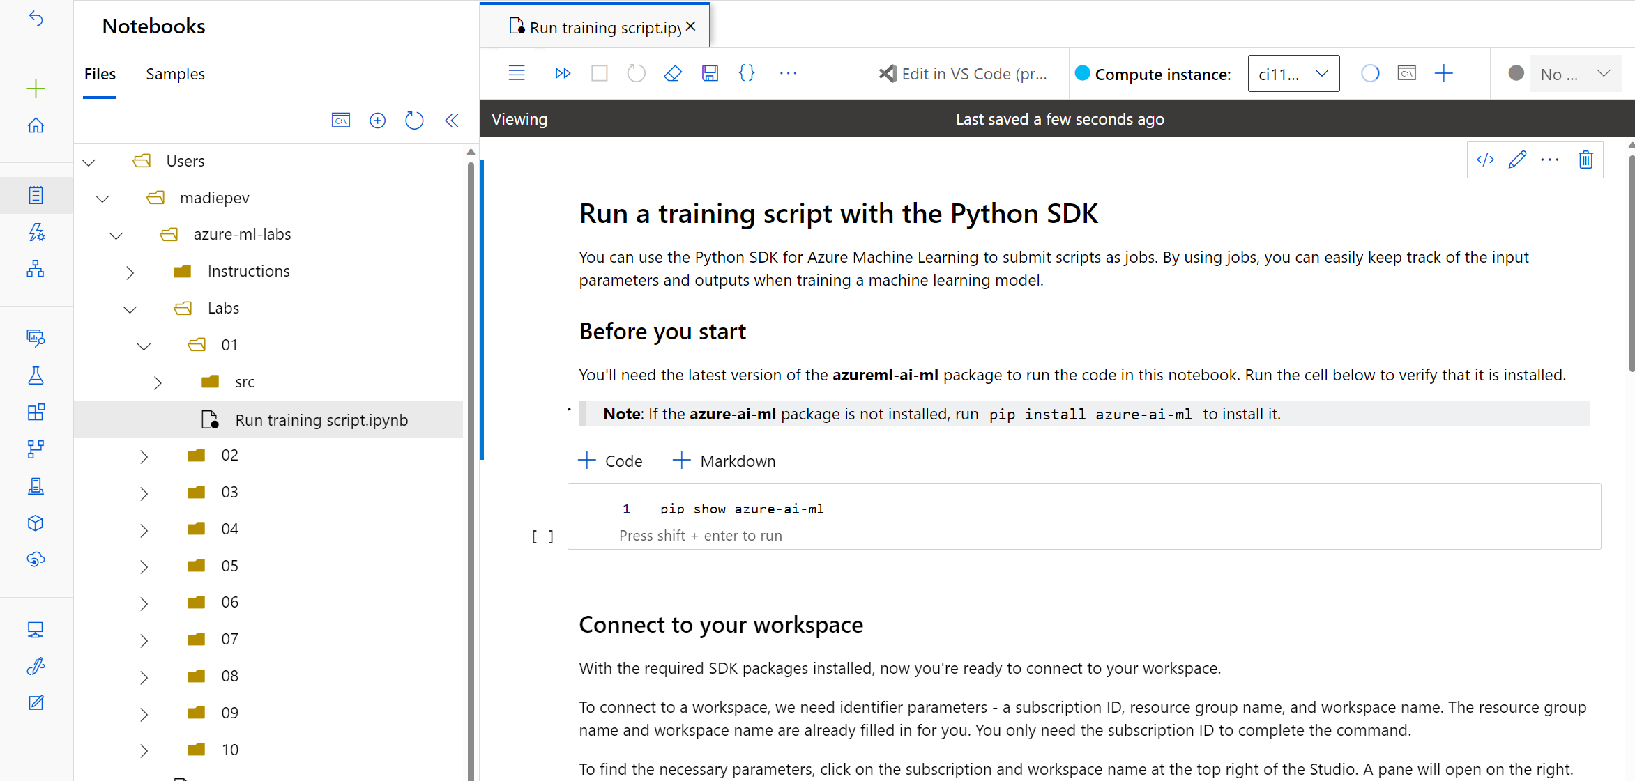Image resolution: width=1635 pixels, height=781 pixels.
Task: Click the more options ellipsis icon in toolbar
Action: pyautogui.click(x=789, y=73)
